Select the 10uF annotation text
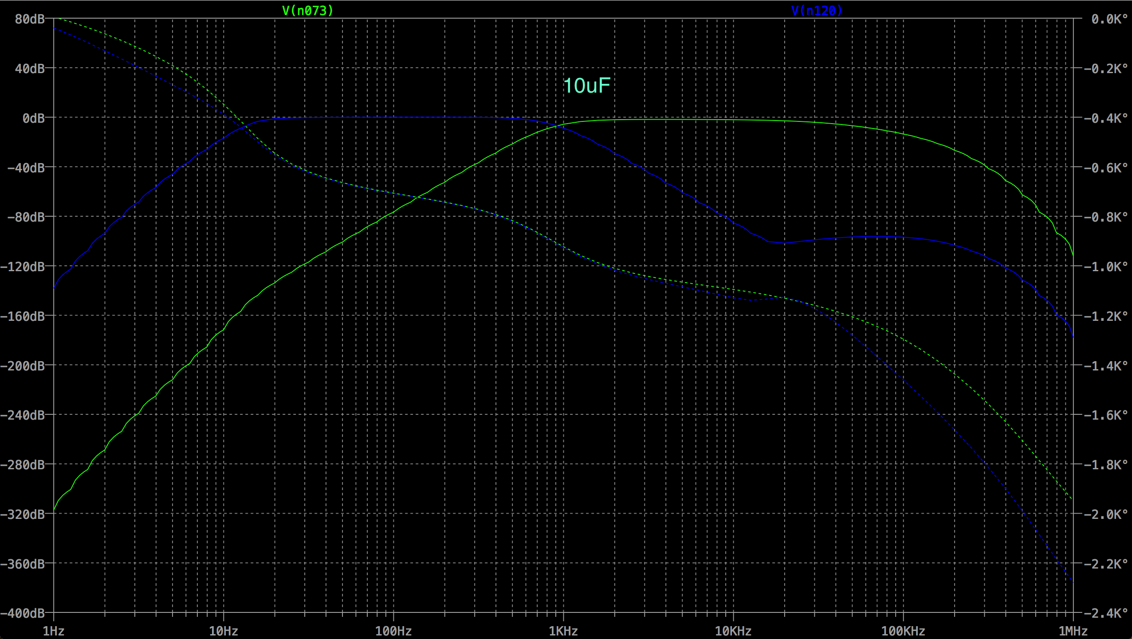Viewport: 1132px width, 639px height. [x=587, y=86]
